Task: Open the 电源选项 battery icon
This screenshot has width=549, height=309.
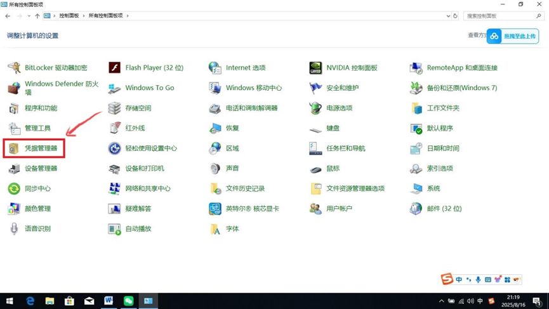Action: tap(315, 108)
